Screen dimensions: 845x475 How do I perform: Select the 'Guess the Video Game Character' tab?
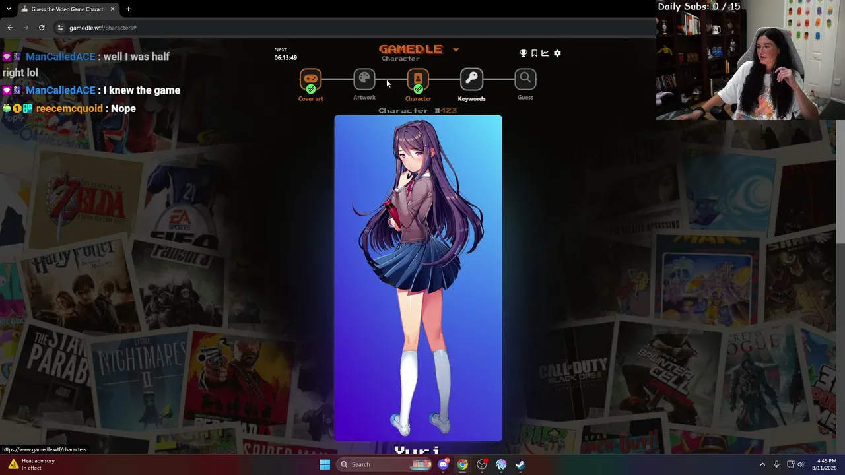pyautogui.click(x=67, y=9)
